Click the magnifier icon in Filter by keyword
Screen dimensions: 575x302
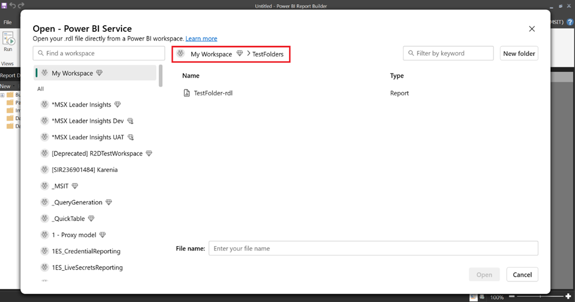[411, 53]
